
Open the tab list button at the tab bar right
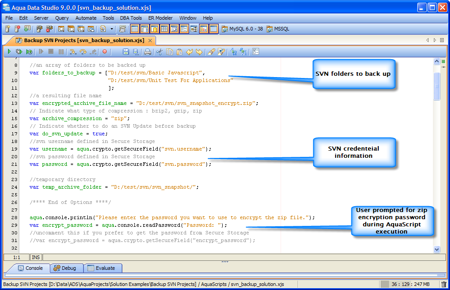point(442,40)
